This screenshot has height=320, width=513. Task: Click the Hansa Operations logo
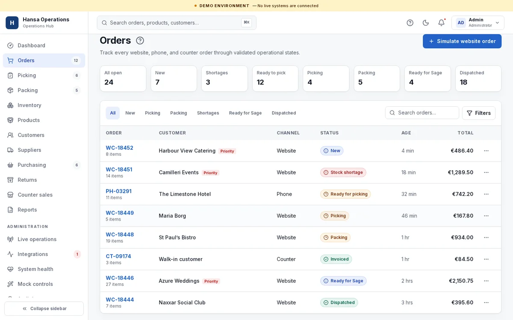[12, 23]
